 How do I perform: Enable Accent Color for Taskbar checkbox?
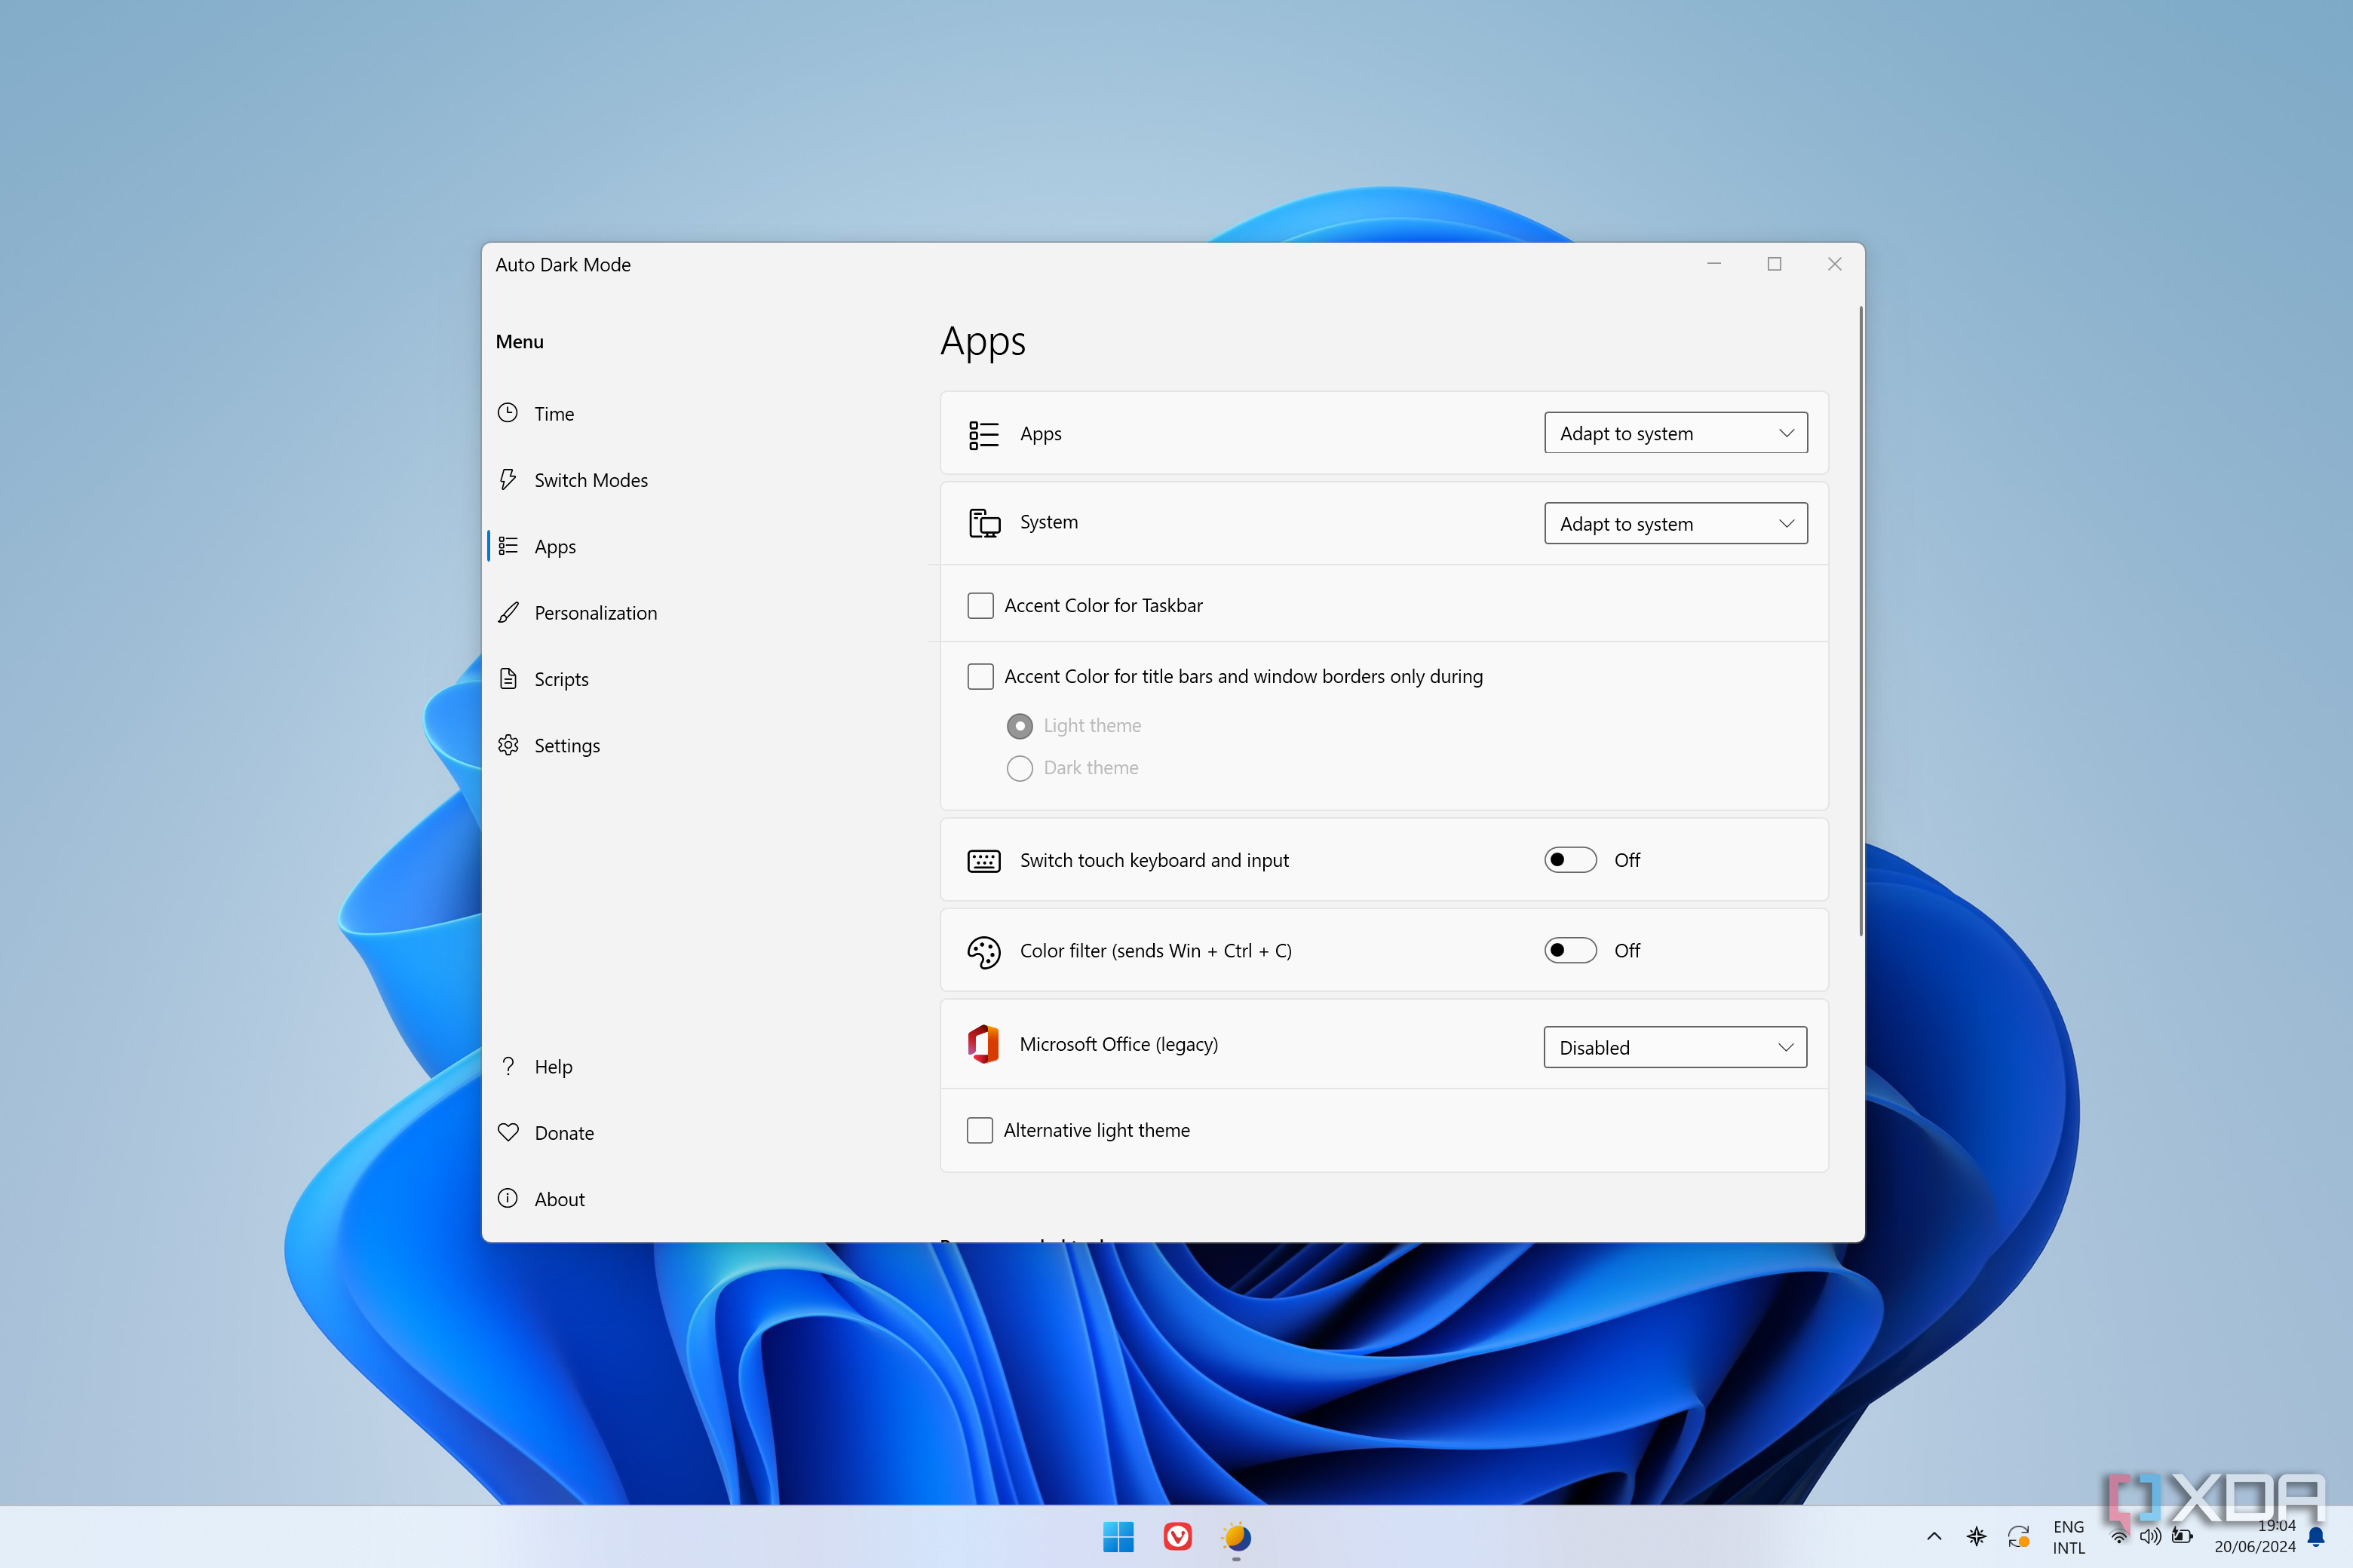point(980,605)
